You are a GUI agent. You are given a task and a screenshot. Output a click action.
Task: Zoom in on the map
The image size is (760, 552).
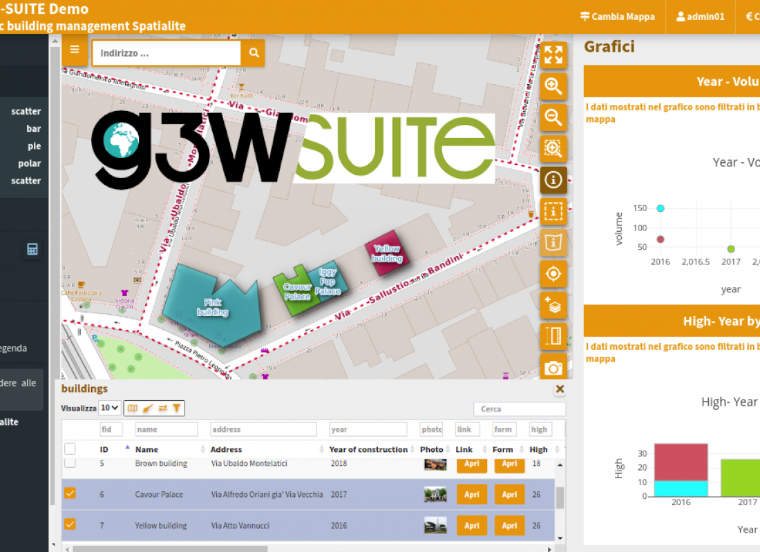(553, 86)
